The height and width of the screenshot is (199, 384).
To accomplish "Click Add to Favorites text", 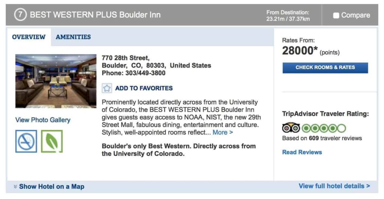I will pyautogui.click(x=144, y=88).
